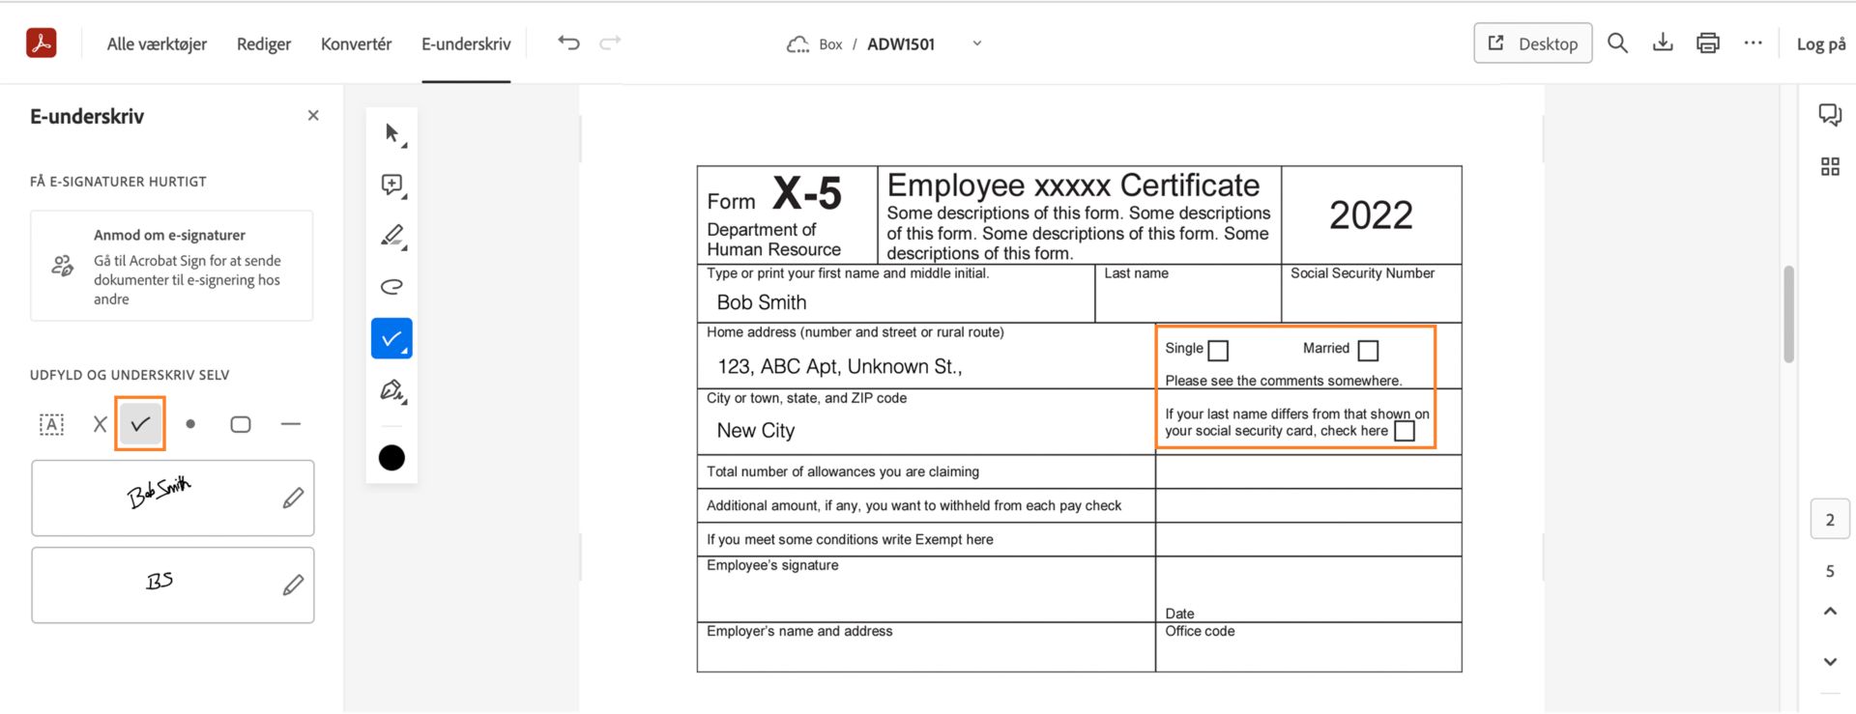Select the blue checkmark fill tool
This screenshot has height=714, width=1856.
pos(391,338)
